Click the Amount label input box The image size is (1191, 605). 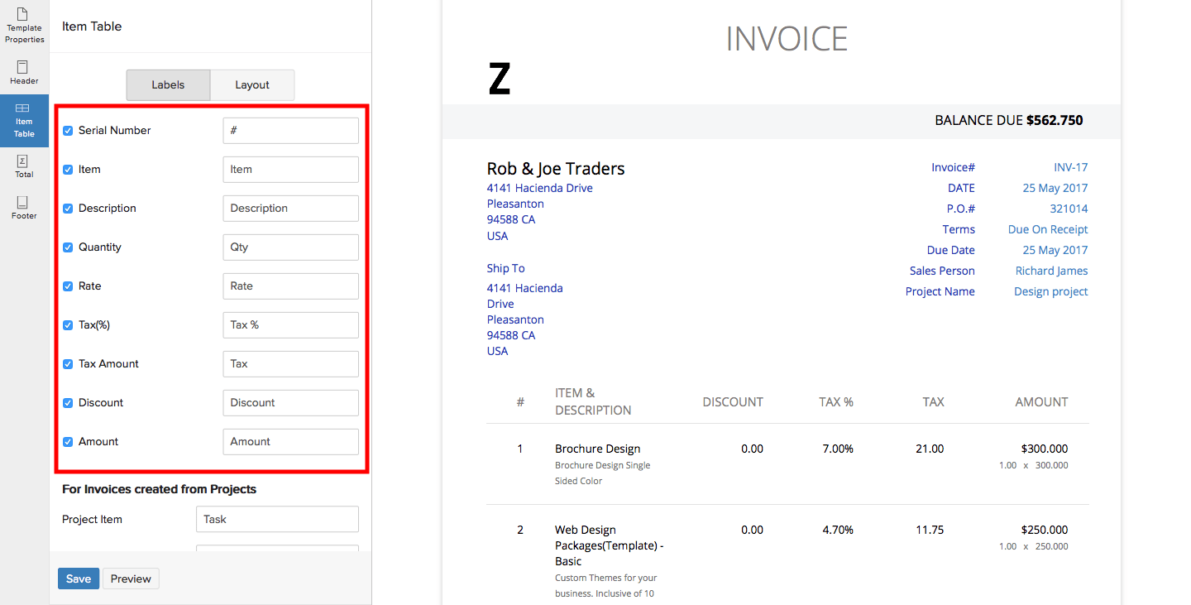click(x=290, y=442)
